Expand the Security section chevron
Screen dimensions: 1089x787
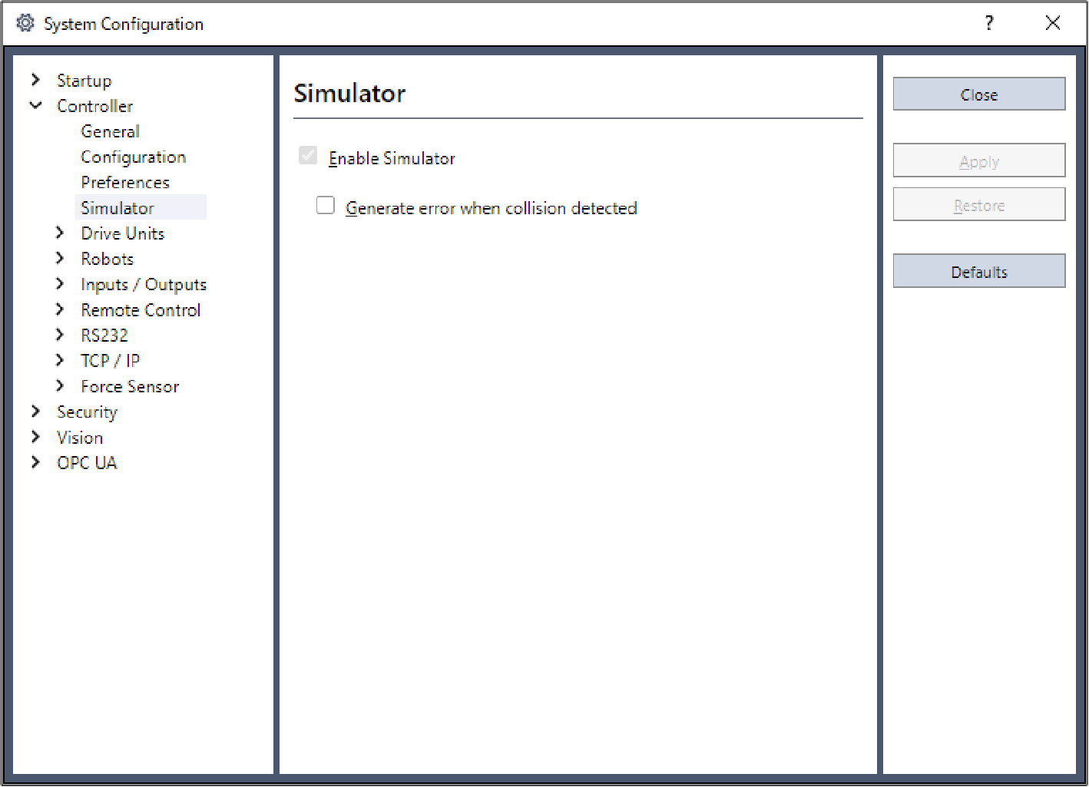coord(35,412)
